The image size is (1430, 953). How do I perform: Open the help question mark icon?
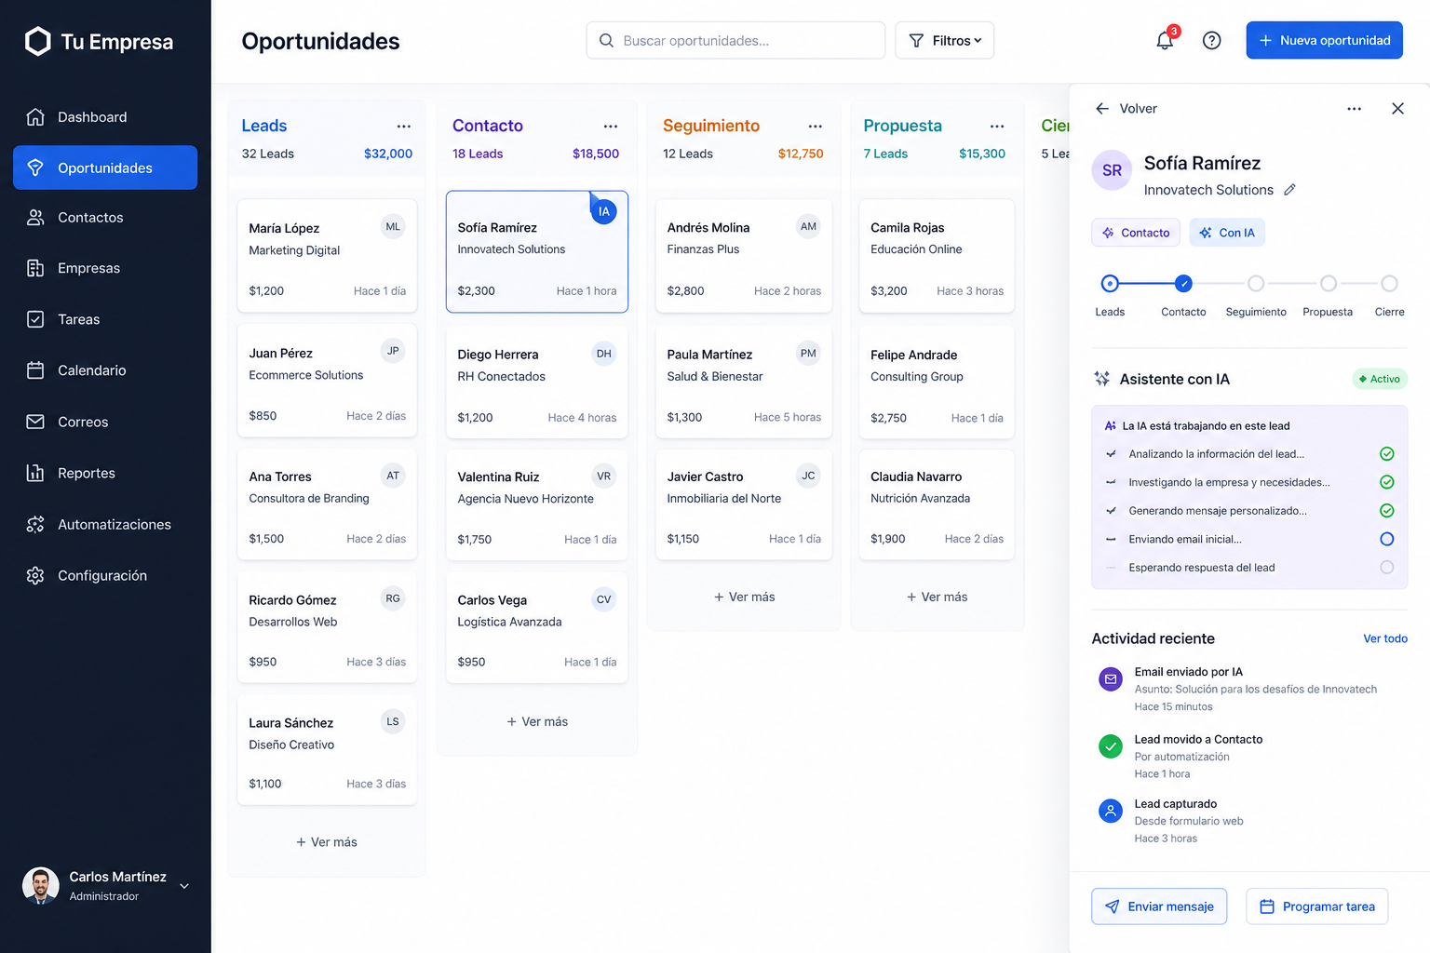[1211, 40]
